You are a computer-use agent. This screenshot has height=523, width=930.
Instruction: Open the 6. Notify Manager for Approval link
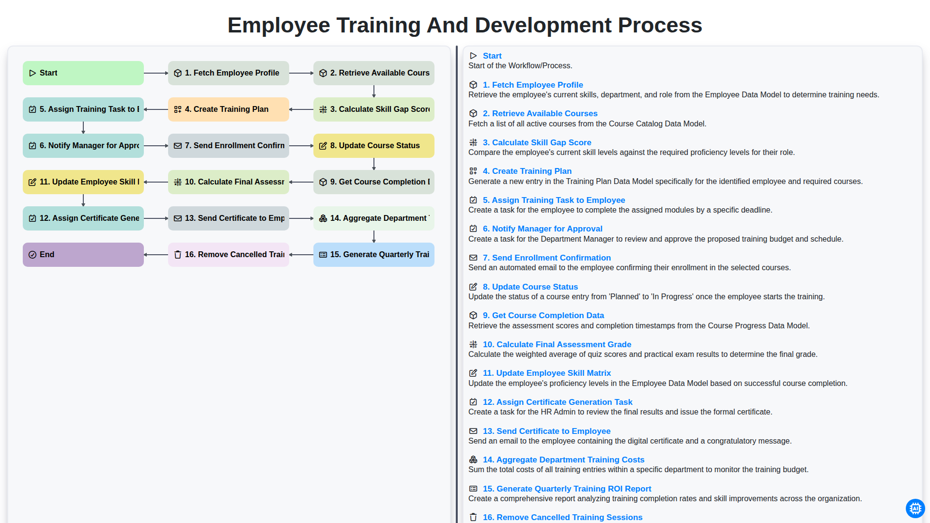542,229
